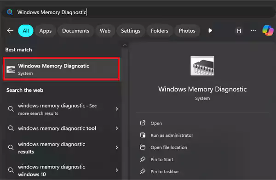This screenshot has height=180, width=276.
Task: Switch to the Documents filter tab
Action: pyautogui.click(x=76, y=31)
